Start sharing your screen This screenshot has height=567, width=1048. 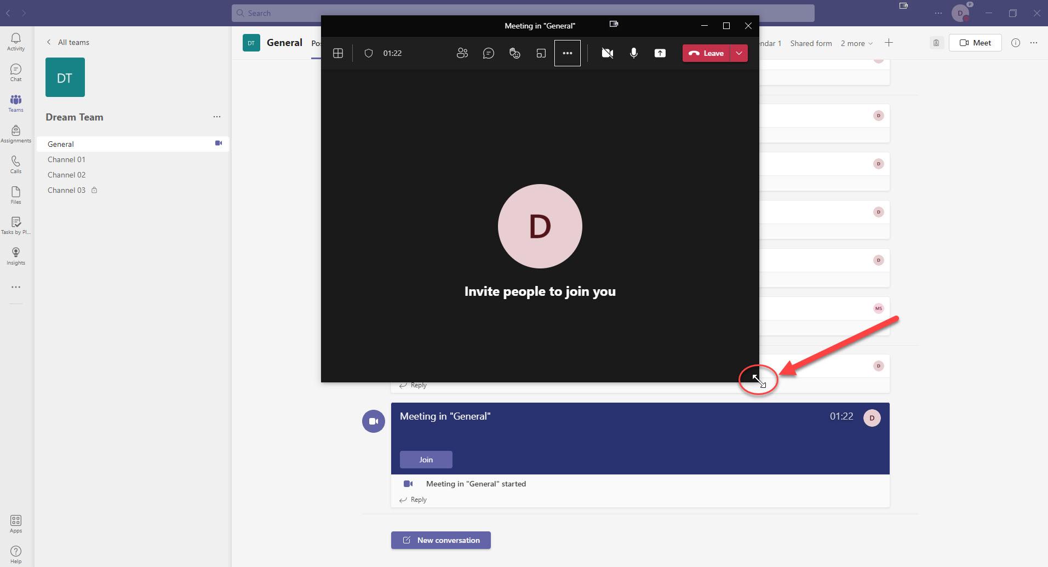(x=660, y=53)
